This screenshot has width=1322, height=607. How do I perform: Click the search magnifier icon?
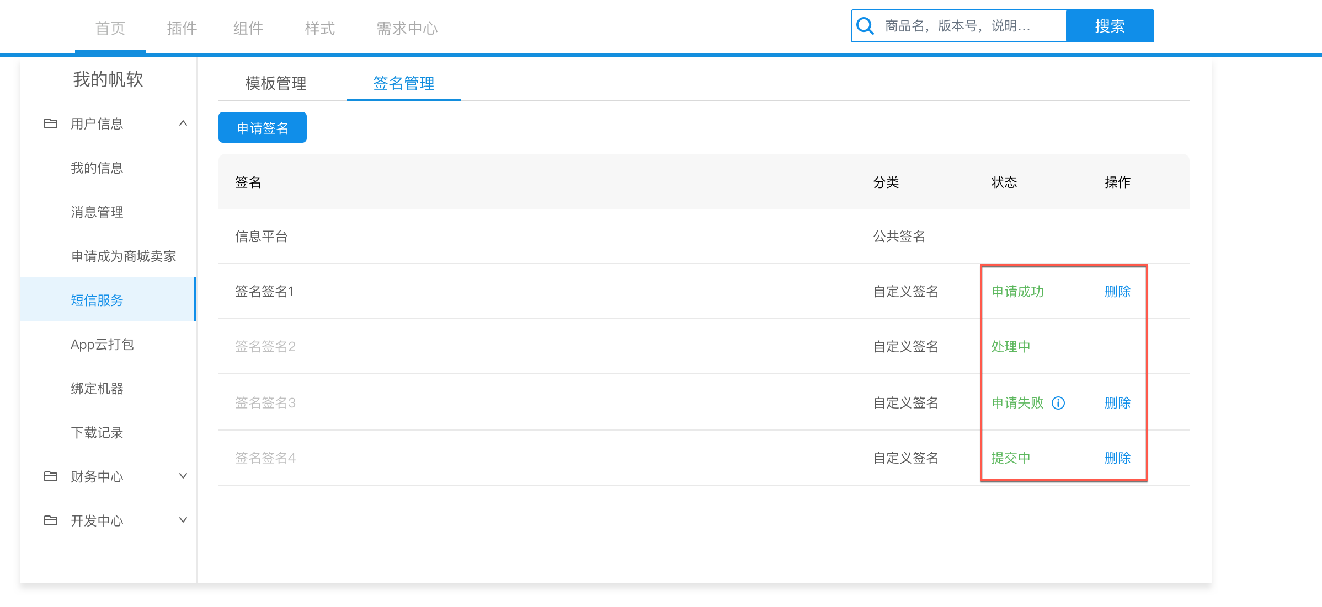pyautogui.click(x=865, y=26)
